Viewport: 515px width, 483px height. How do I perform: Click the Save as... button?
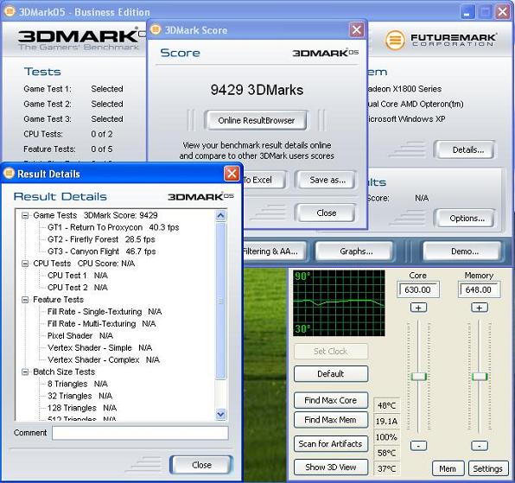click(327, 180)
